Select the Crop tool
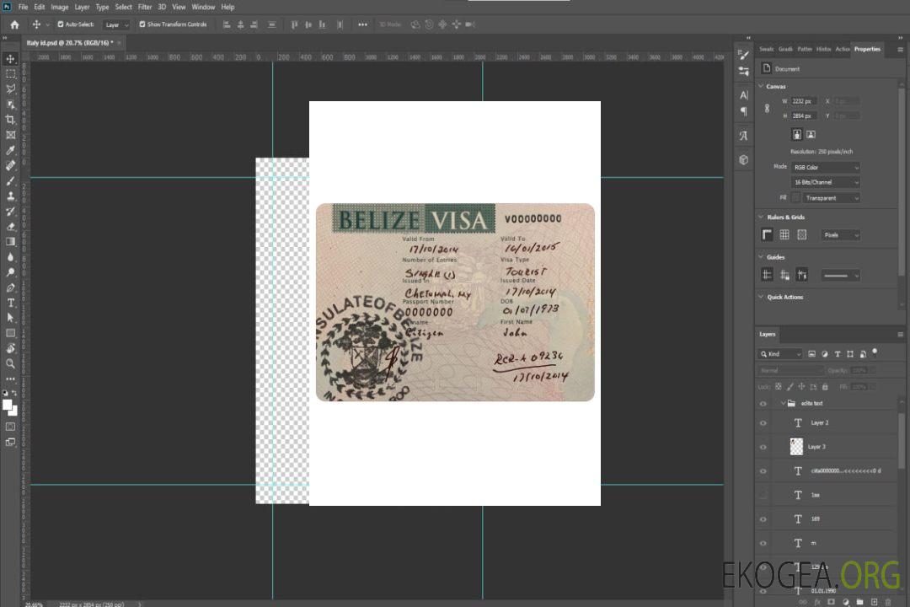This screenshot has width=910, height=607. point(10,120)
